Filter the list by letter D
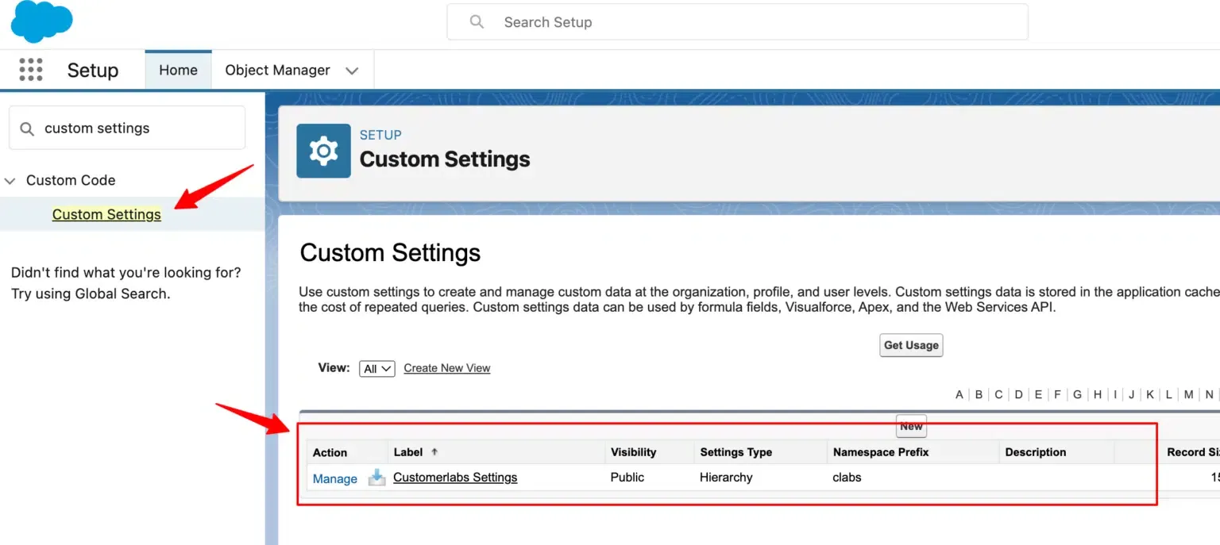Viewport: 1220px width, 545px height. point(1019,394)
